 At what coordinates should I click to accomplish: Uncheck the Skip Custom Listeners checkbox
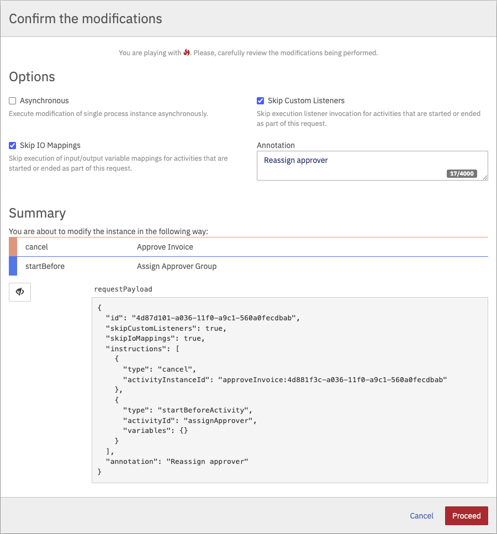click(x=261, y=101)
